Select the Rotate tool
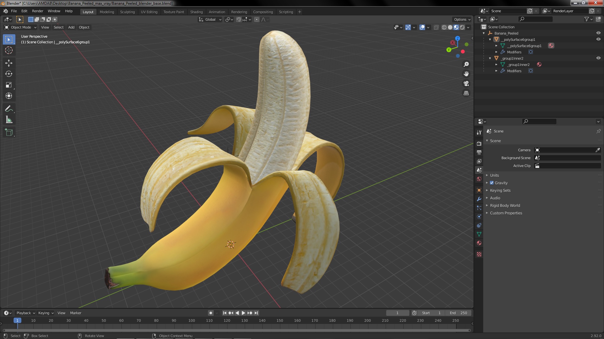The width and height of the screenshot is (604, 339). click(9, 74)
